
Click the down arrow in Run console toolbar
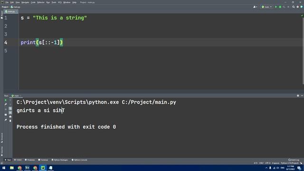point(10,104)
